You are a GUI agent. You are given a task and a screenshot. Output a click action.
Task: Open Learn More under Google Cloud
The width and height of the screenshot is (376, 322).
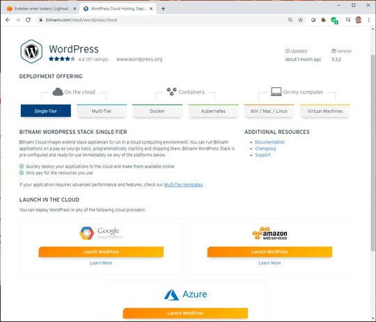click(x=101, y=263)
